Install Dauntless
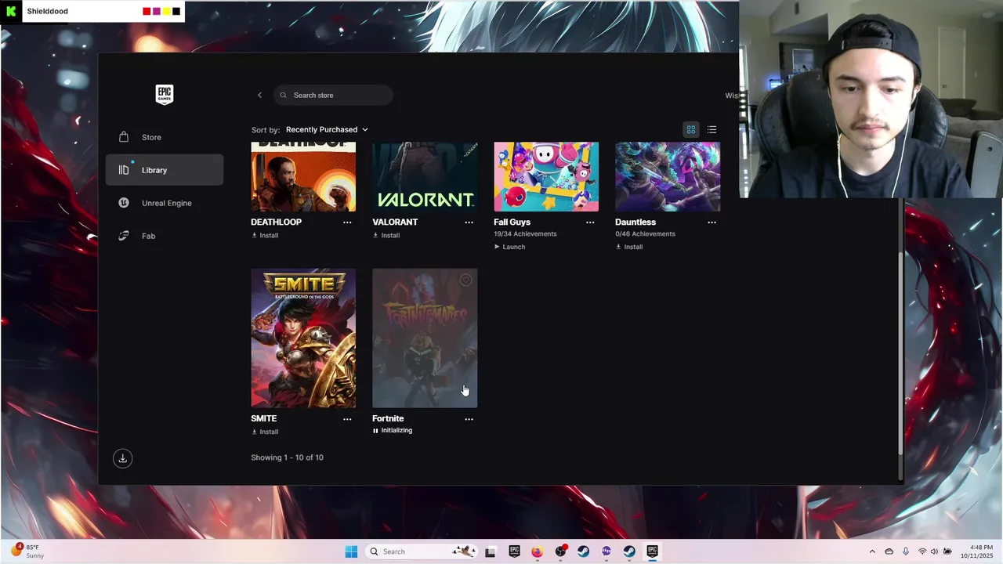1003x564 pixels. click(x=629, y=247)
